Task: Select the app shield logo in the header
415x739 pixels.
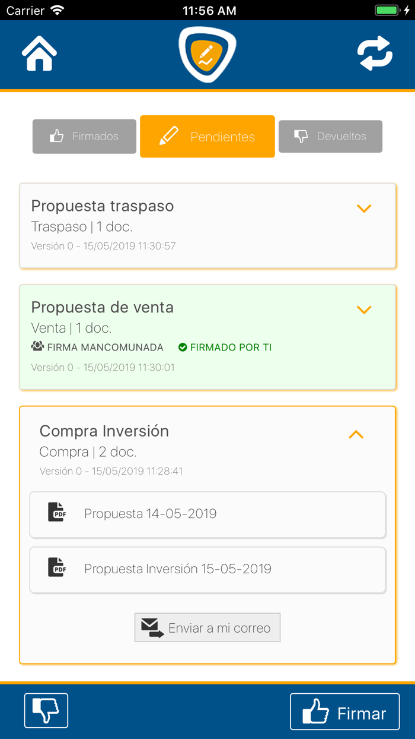Action: (x=207, y=53)
